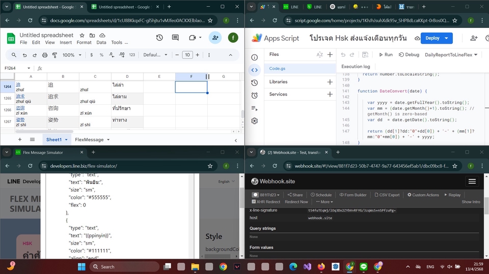
Task: Format as percent in Sheets toolbar
Action: tap(101, 55)
